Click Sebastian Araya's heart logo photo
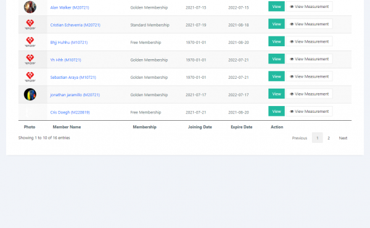 coord(30,77)
